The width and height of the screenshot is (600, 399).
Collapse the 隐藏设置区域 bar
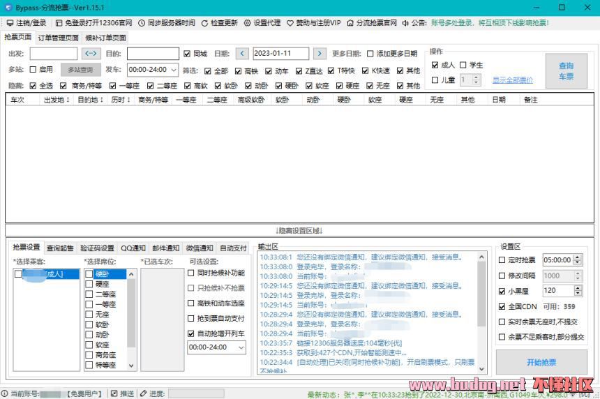(300, 230)
